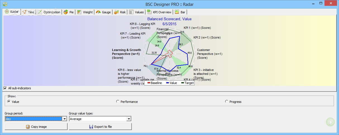The width and height of the screenshot is (339, 135).
Task: Click the Export to file button
Action: pos(100,126)
